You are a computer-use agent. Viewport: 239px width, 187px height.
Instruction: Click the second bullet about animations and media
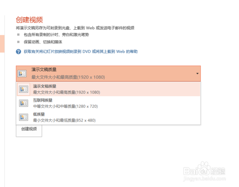[43, 42]
